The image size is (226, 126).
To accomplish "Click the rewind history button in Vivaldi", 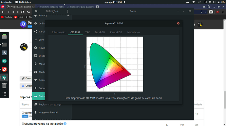I will click(13, 12).
